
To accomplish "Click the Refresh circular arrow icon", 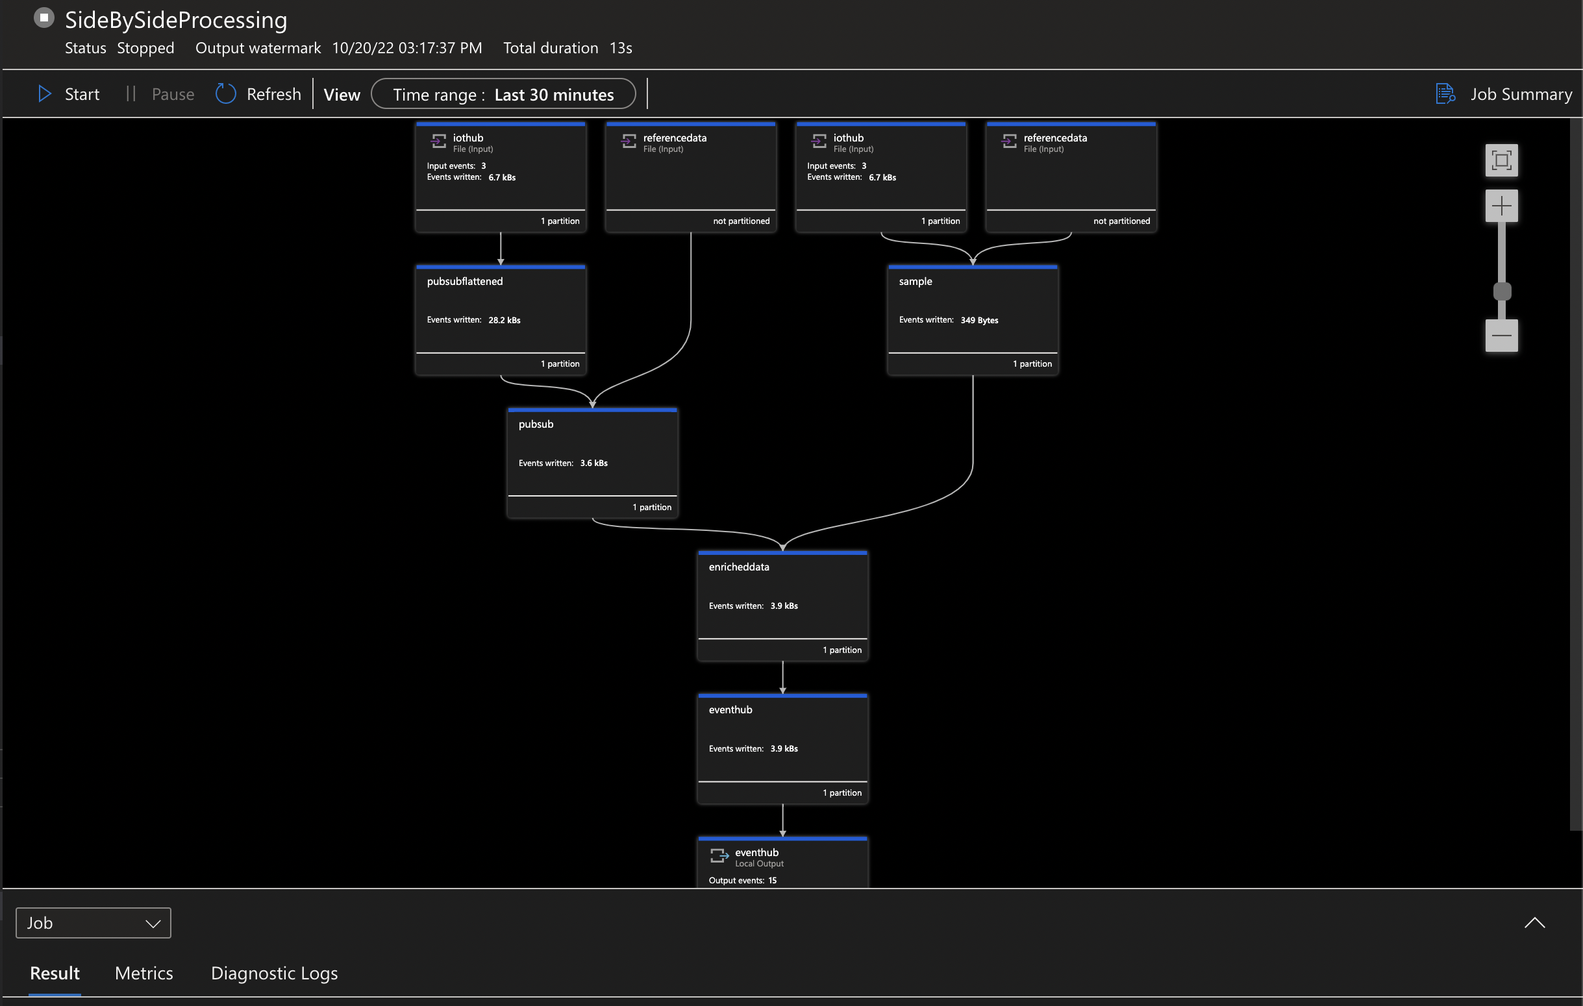I will [225, 94].
